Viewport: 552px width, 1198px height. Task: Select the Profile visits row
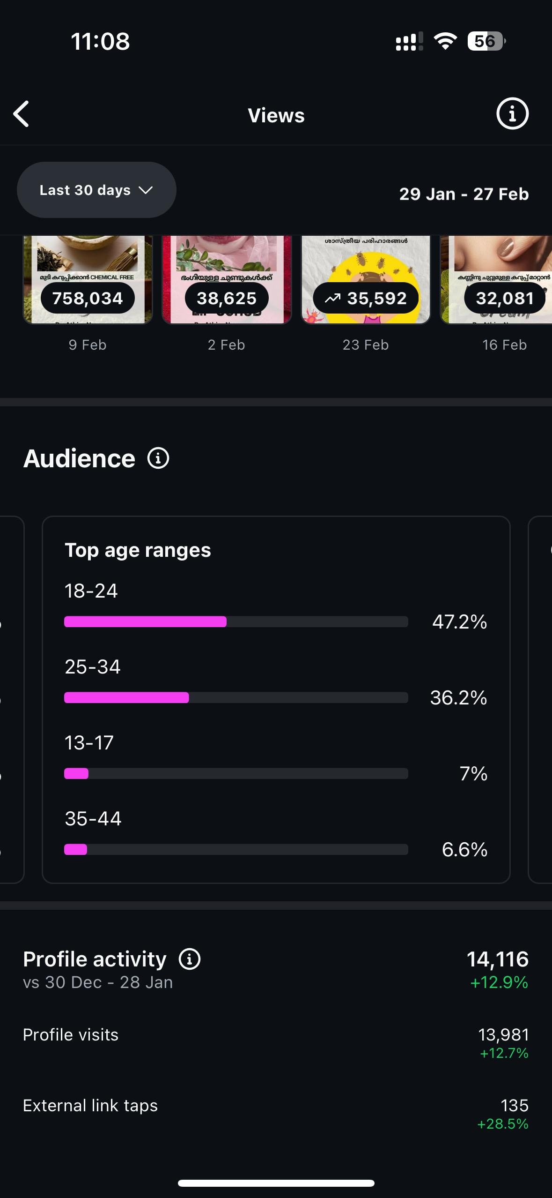276,1041
